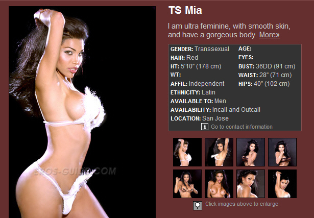Enlarge the second thumbnail in the top row
The width and height of the screenshot is (314, 218).
pyautogui.click(x=219, y=152)
